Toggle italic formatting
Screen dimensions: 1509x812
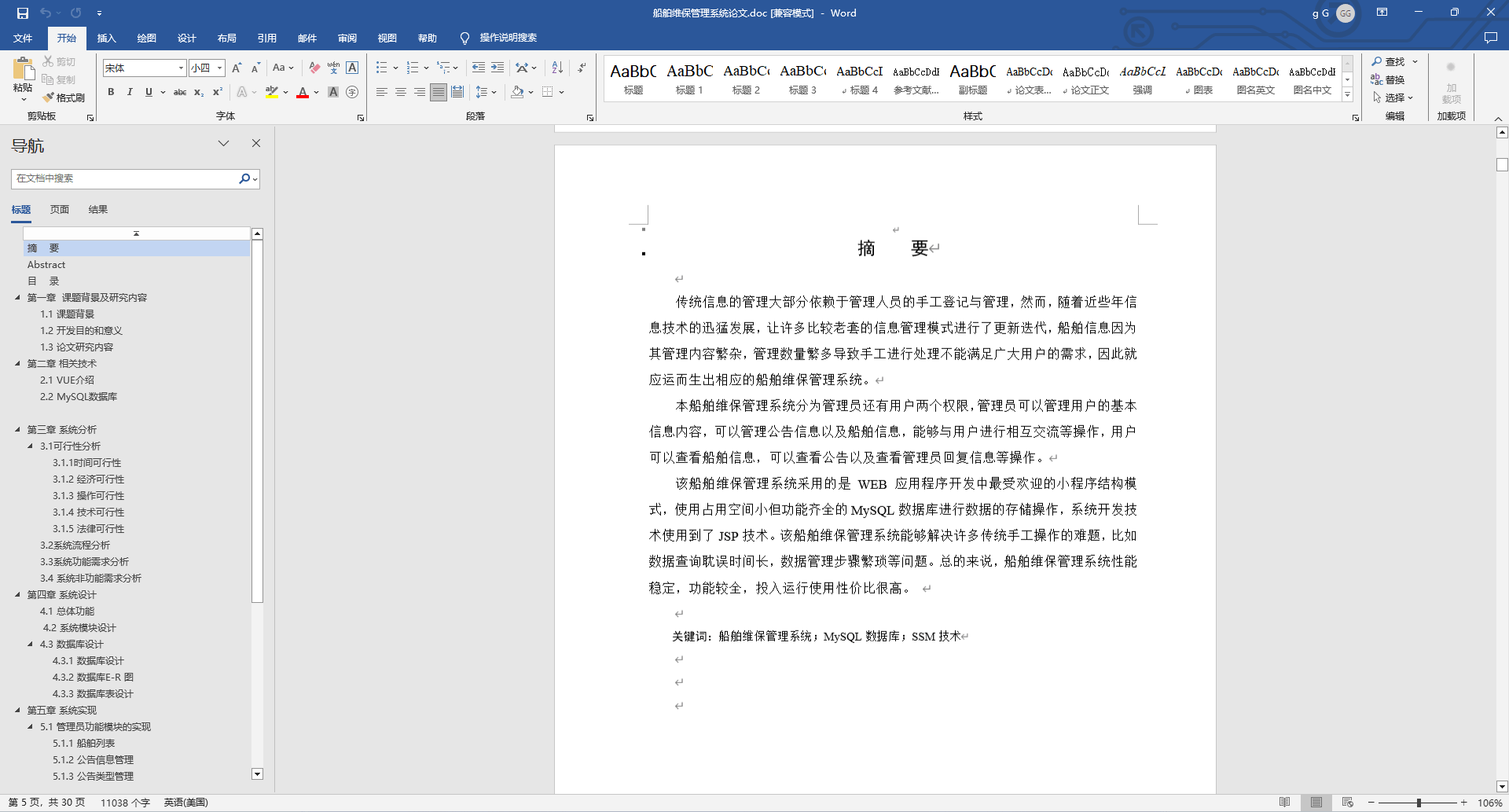(130, 92)
